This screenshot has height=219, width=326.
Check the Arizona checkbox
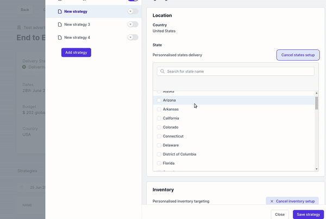tap(159, 100)
